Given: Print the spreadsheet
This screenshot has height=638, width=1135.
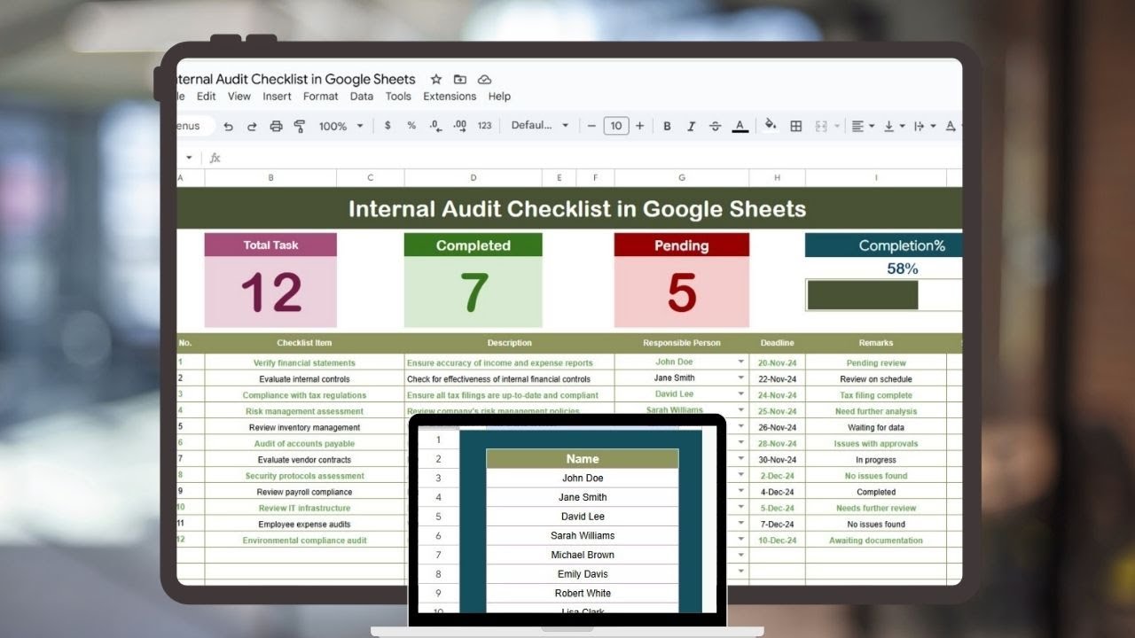Looking at the screenshot, I should [276, 126].
